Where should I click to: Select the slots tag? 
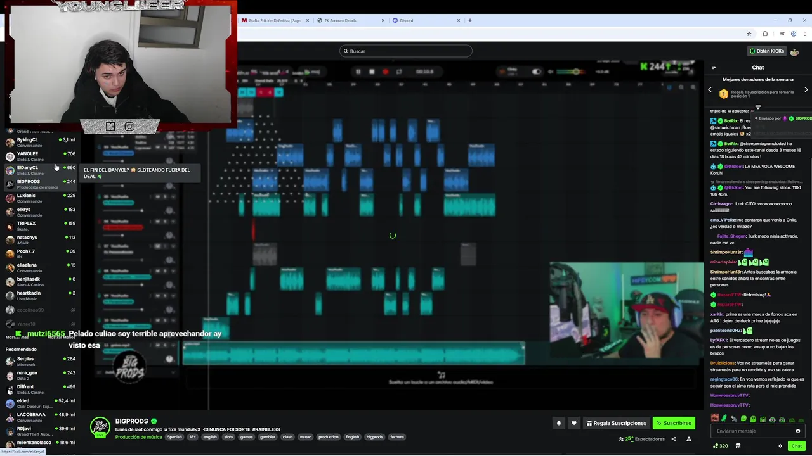[228, 437]
